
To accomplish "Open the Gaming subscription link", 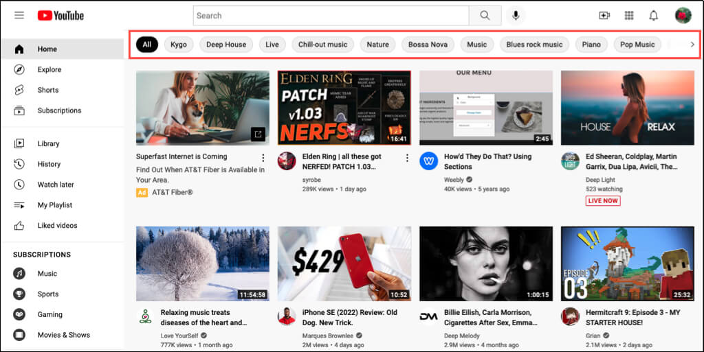I will tap(49, 314).
